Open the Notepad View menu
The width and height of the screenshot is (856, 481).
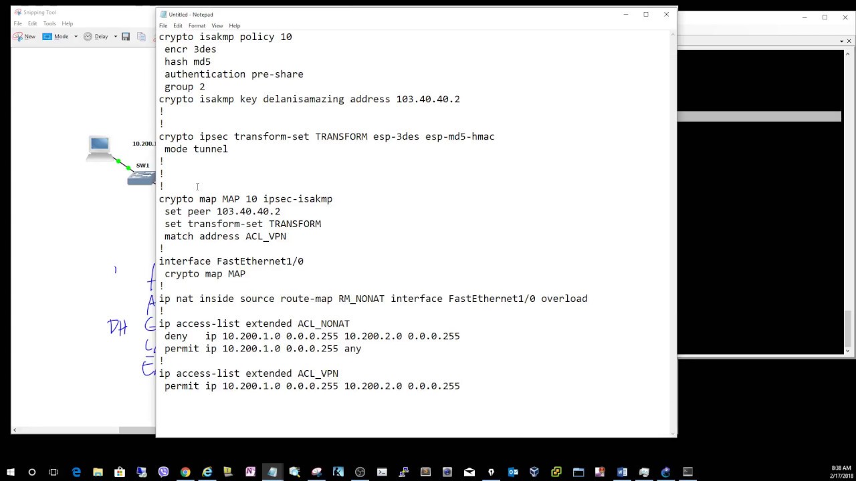click(217, 25)
